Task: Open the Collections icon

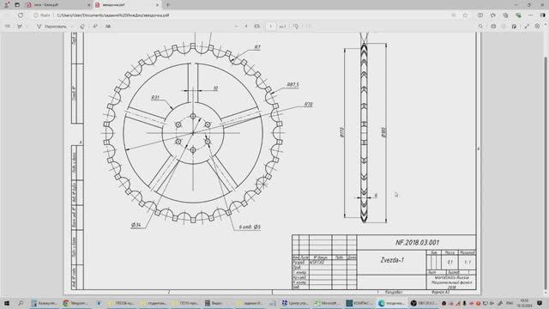Action: 505,15
